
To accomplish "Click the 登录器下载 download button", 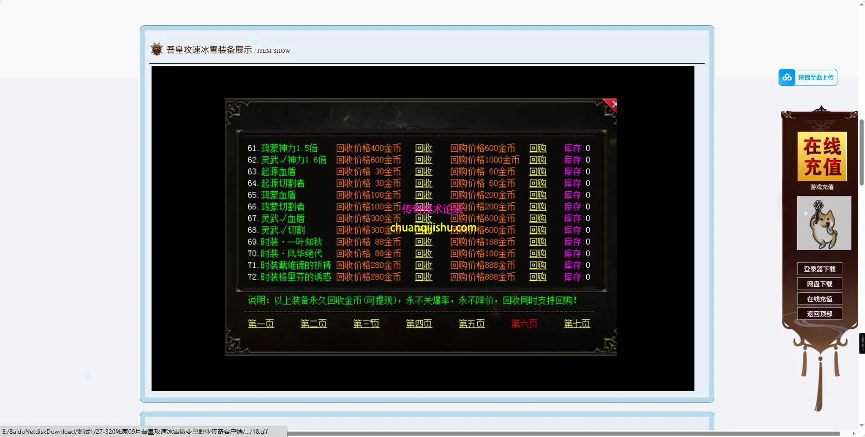I will click(x=819, y=268).
